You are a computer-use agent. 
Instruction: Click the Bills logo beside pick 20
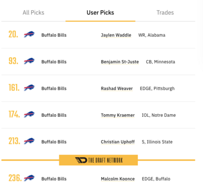tap(29, 34)
